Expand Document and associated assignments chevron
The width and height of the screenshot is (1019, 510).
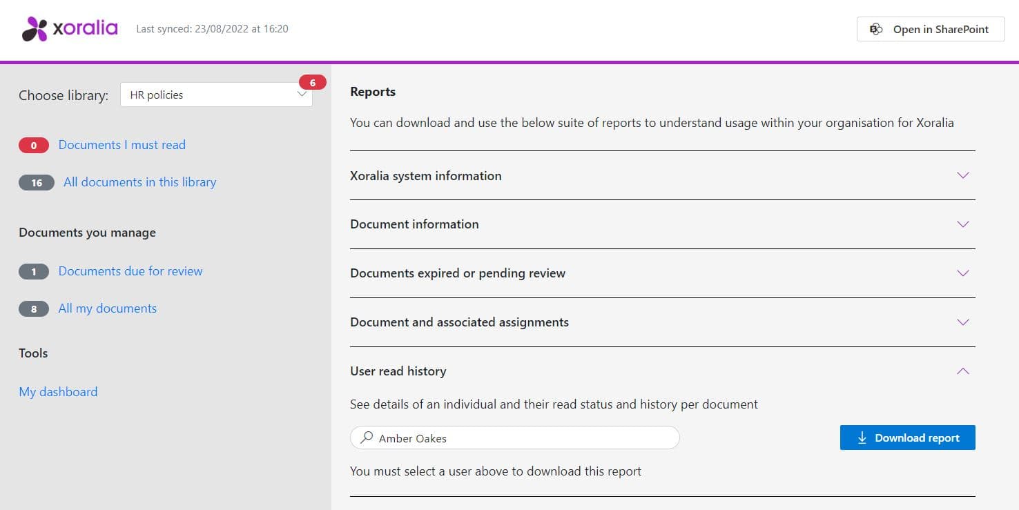(x=963, y=322)
